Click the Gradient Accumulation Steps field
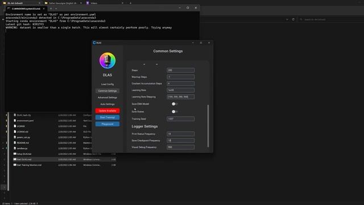 point(181,84)
